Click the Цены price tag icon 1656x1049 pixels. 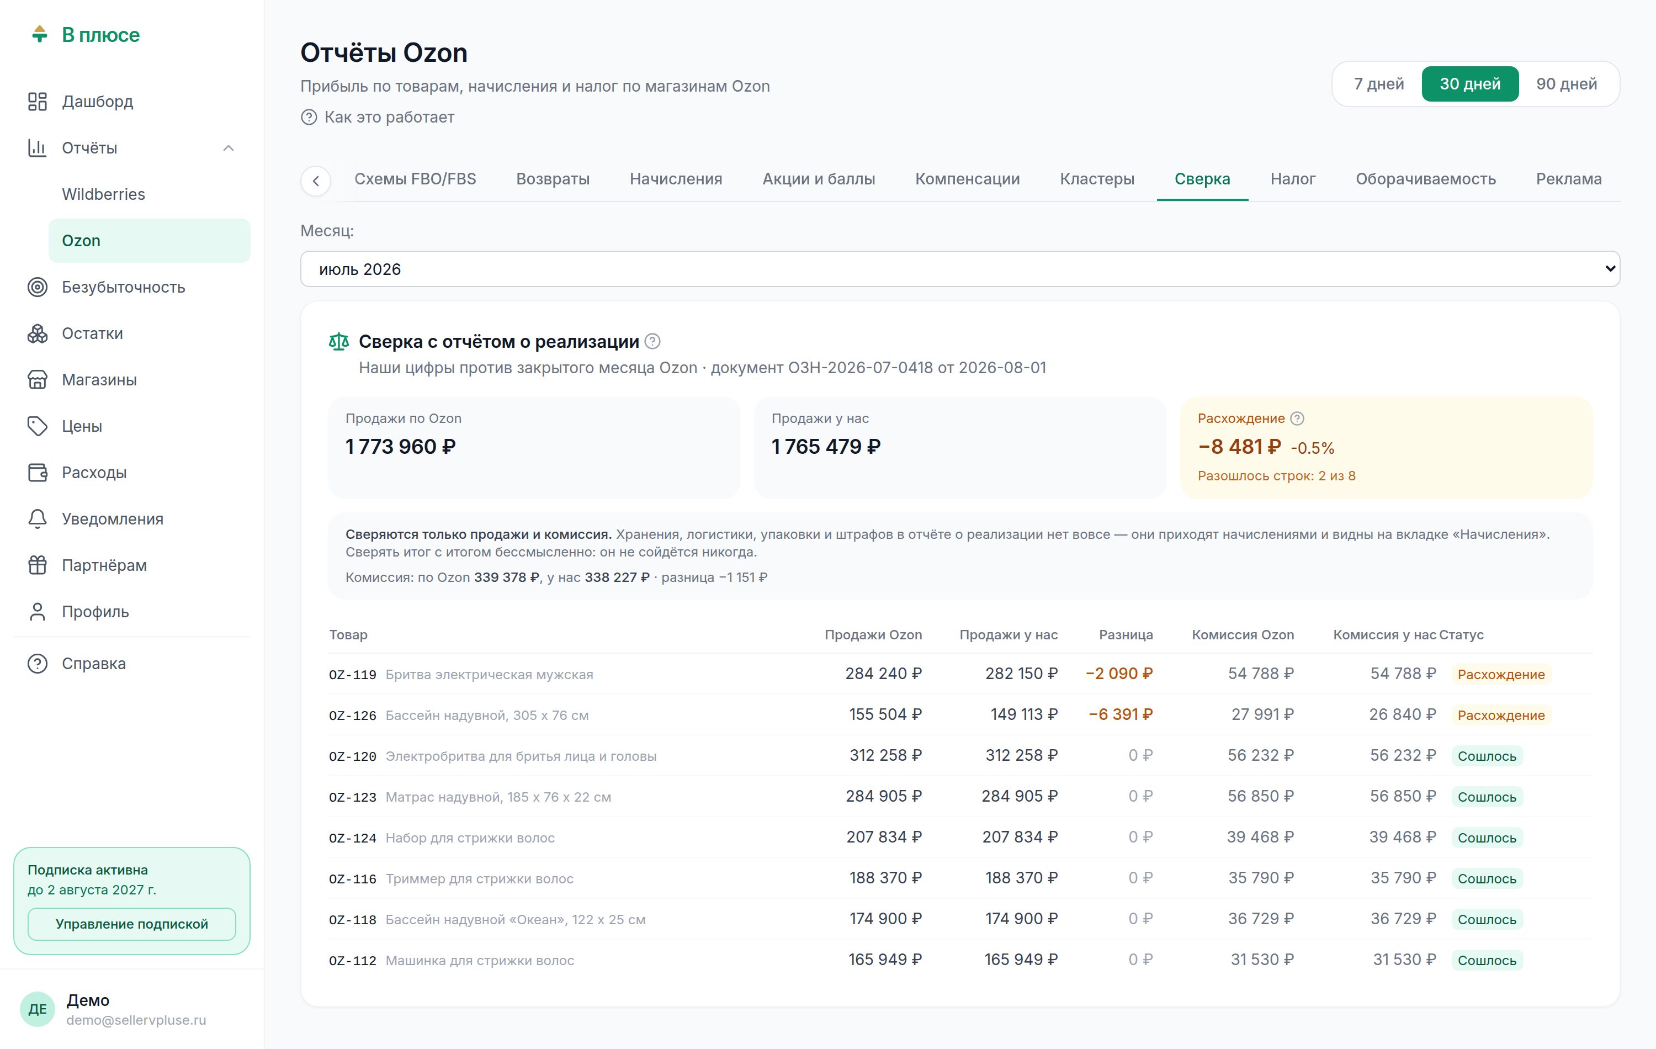coord(37,426)
